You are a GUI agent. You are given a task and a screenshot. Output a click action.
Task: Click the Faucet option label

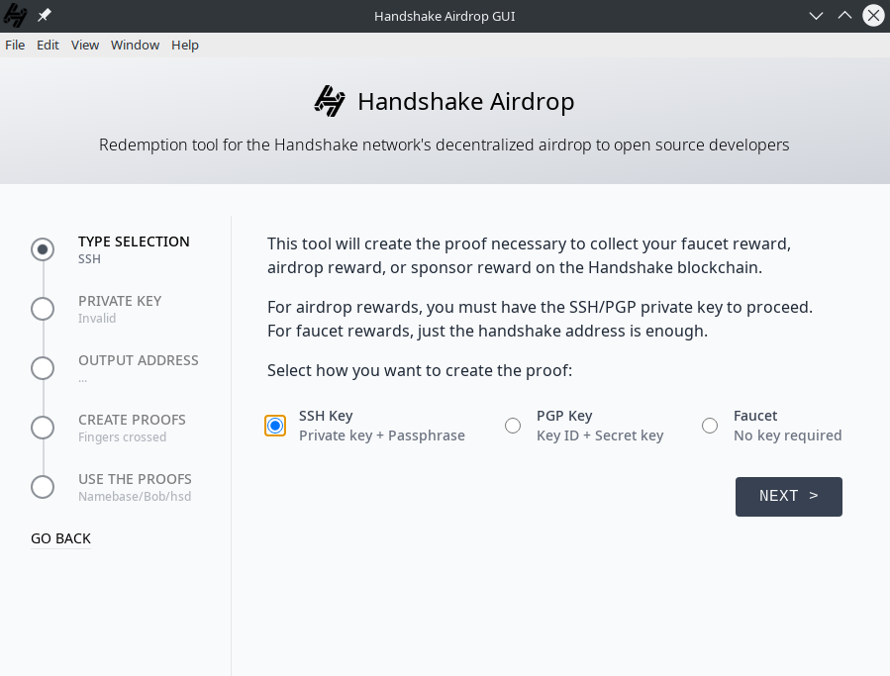[755, 416]
